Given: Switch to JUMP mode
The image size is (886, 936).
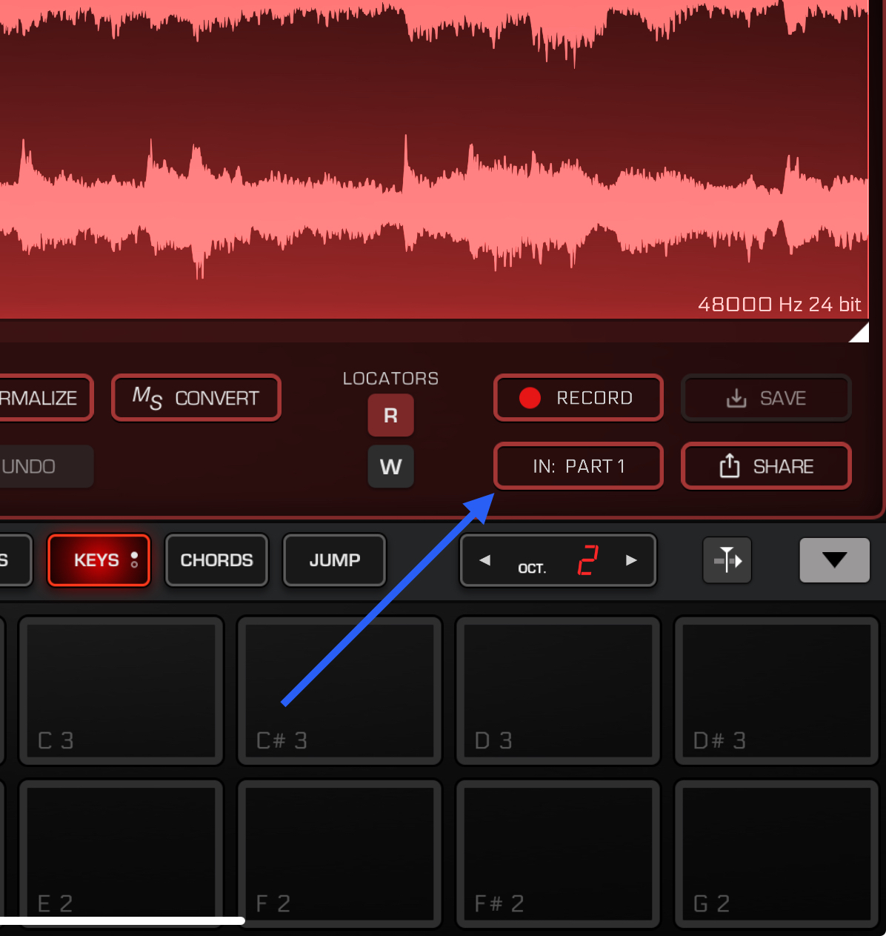Looking at the screenshot, I should 335,560.
